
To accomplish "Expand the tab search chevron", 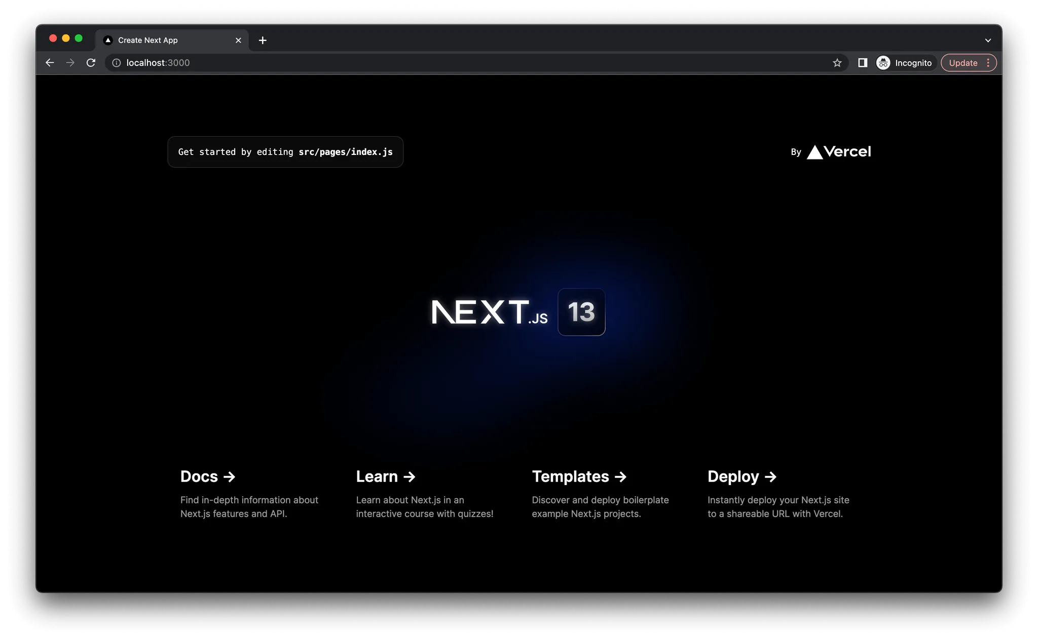I will click(x=988, y=40).
